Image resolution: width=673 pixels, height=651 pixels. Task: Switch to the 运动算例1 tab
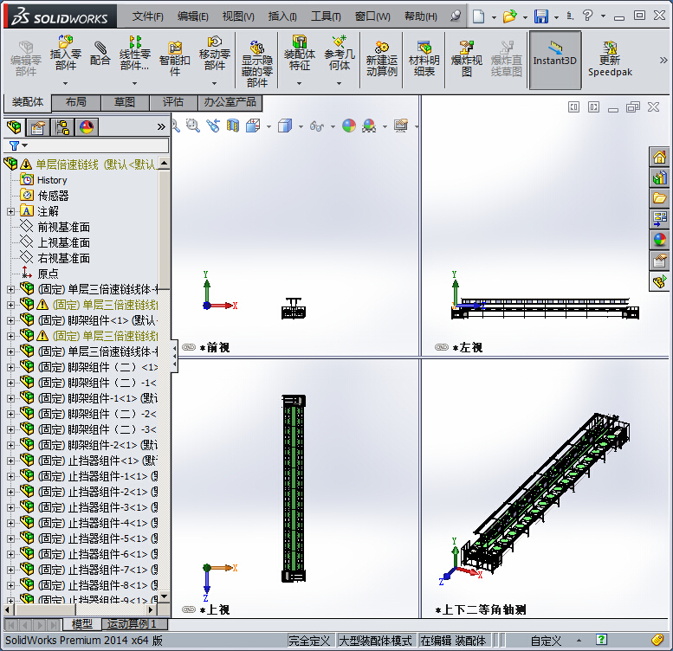133,624
